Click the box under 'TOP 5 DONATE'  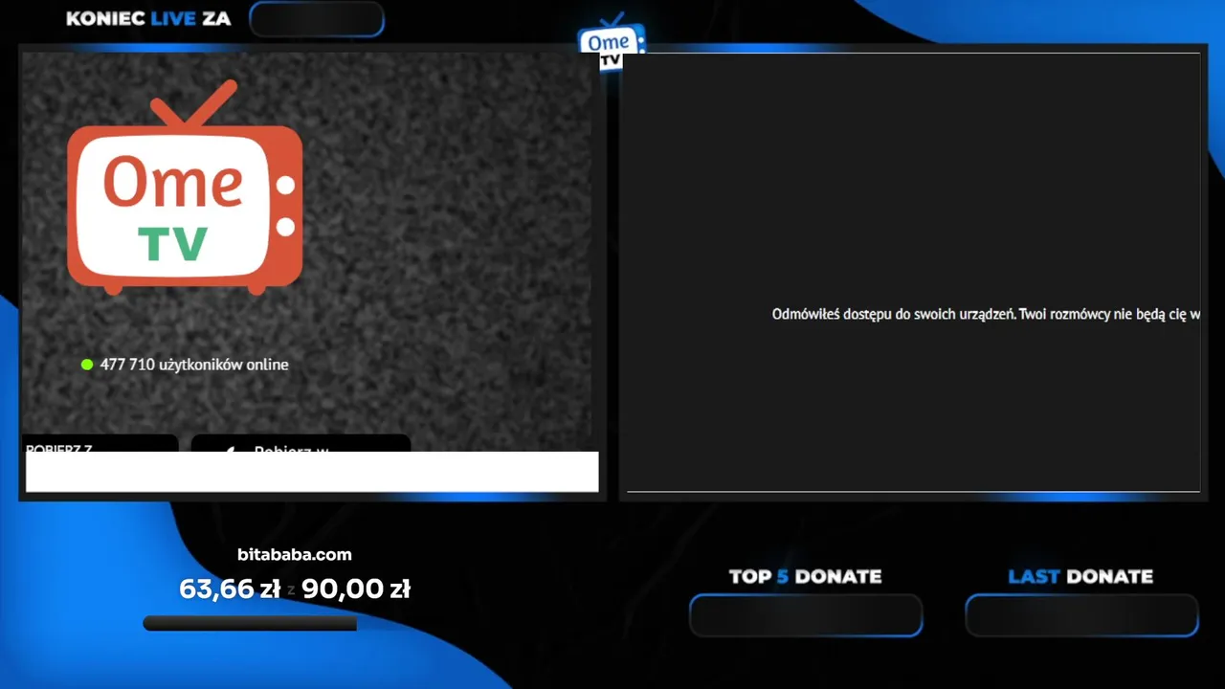(806, 615)
